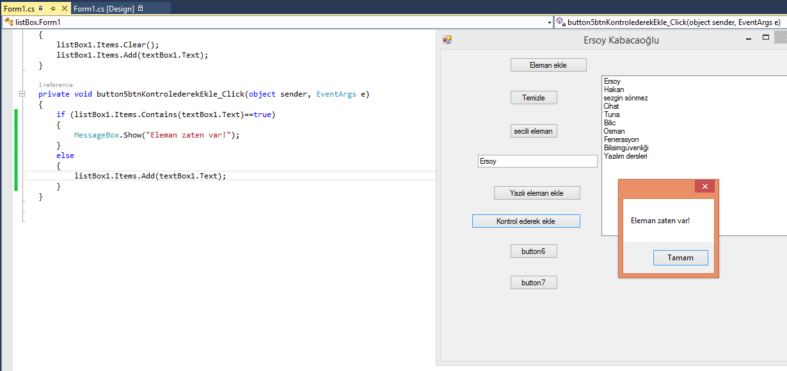Select 'Tuna' in the list box
The height and width of the screenshot is (371, 787).
(612, 114)
